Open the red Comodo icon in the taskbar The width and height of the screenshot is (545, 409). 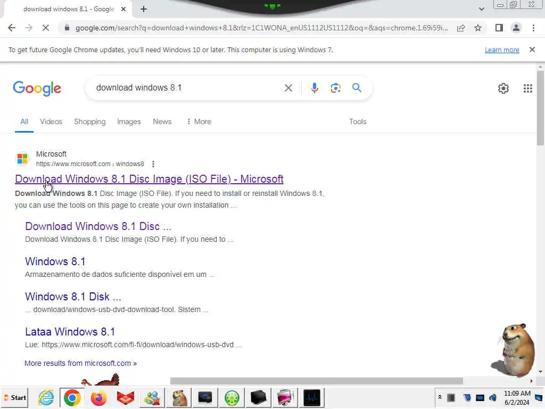126,397
